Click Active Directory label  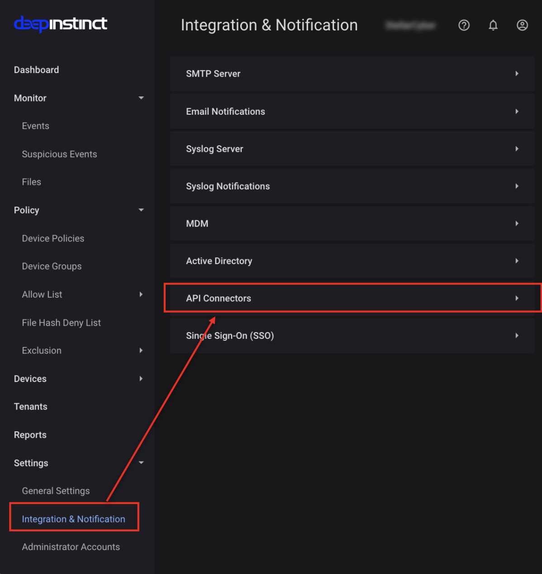pyautogui.click(x=219, y=261)
